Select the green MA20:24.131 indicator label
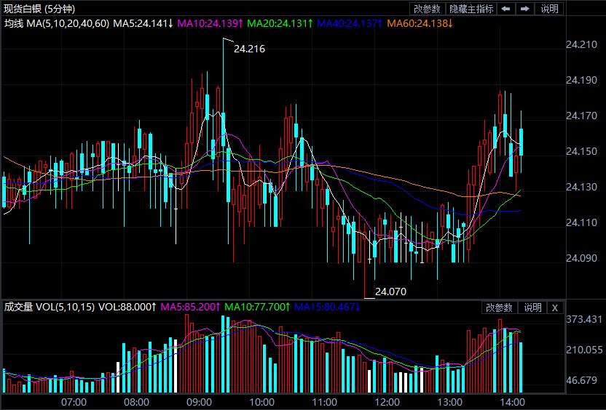The image size is (606, 410). coord(280,23)
